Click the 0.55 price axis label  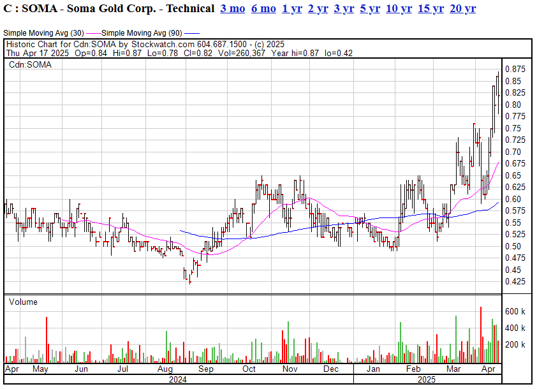point(513,223)
